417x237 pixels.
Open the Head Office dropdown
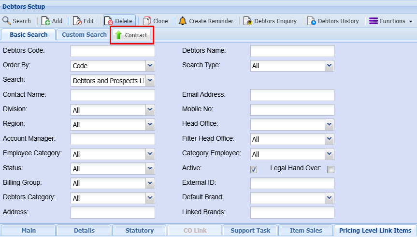[x=329, y=125]
